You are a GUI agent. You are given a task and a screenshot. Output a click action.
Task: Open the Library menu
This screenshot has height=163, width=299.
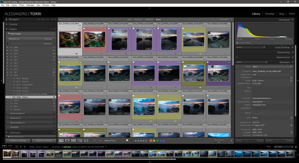pyautogui.click(x=14, y=5)
